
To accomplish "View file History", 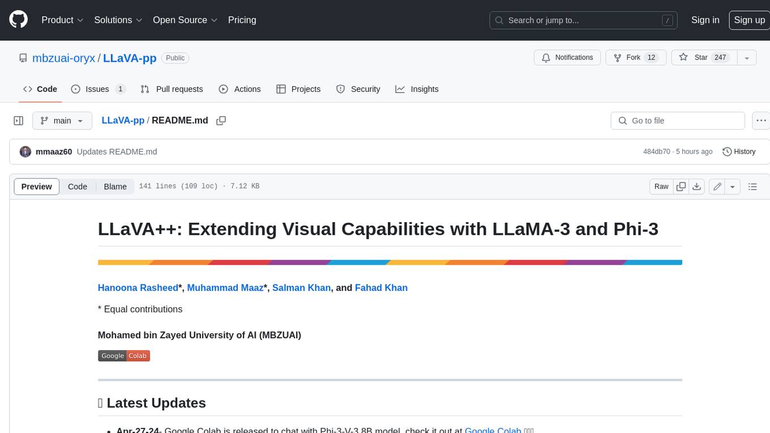I will 739,151.
